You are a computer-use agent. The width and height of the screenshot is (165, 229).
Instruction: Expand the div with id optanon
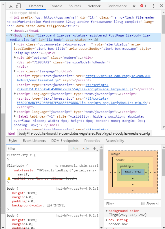[15, 58]
